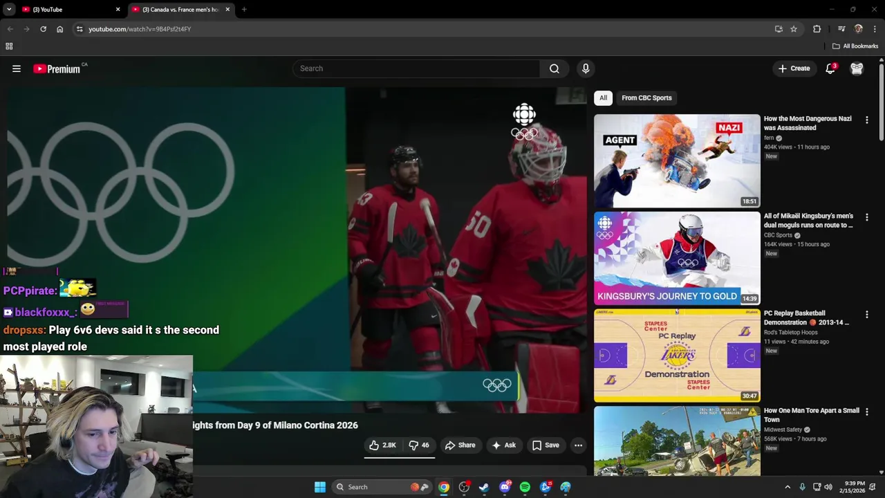
Task: Click "11 views" under PC Replay video
Action: click(x=776, y=342)
